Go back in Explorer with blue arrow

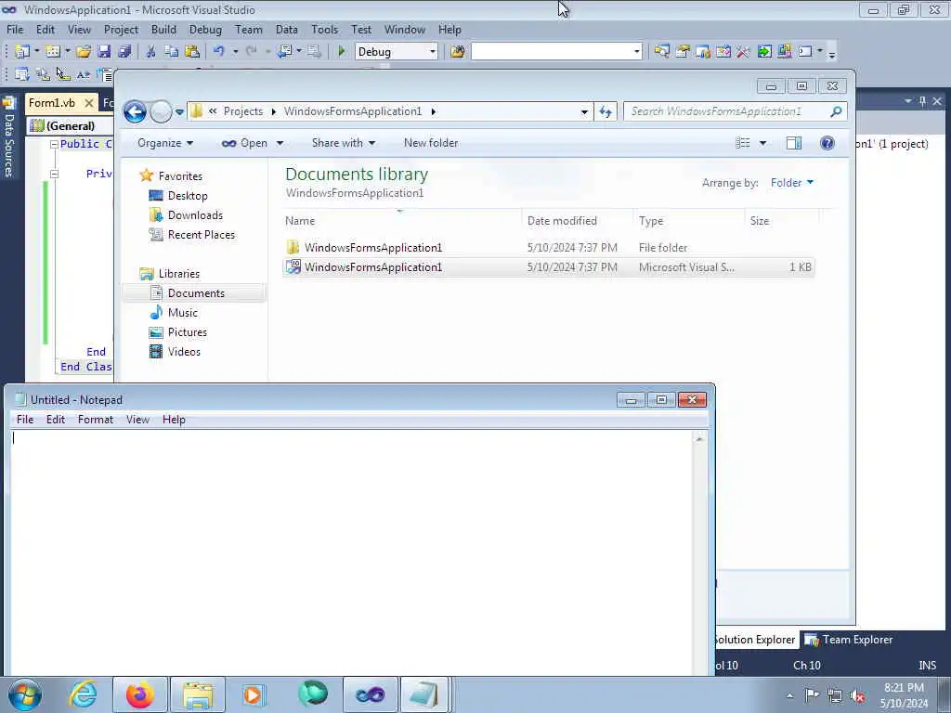136,111
